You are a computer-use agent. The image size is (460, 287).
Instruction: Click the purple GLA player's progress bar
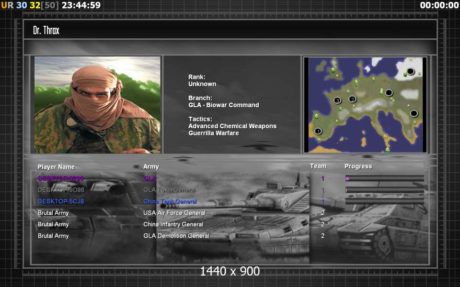click(x=385, y=178)
